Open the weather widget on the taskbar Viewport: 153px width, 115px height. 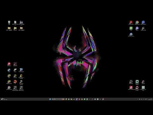(x=4, y=99)
